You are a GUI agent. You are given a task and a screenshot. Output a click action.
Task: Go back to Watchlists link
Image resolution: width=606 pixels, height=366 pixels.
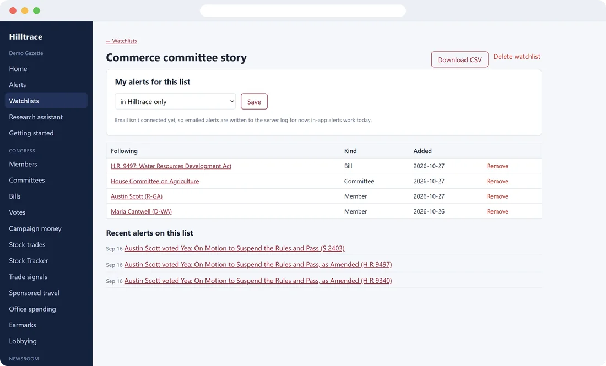tap(121, 41)
